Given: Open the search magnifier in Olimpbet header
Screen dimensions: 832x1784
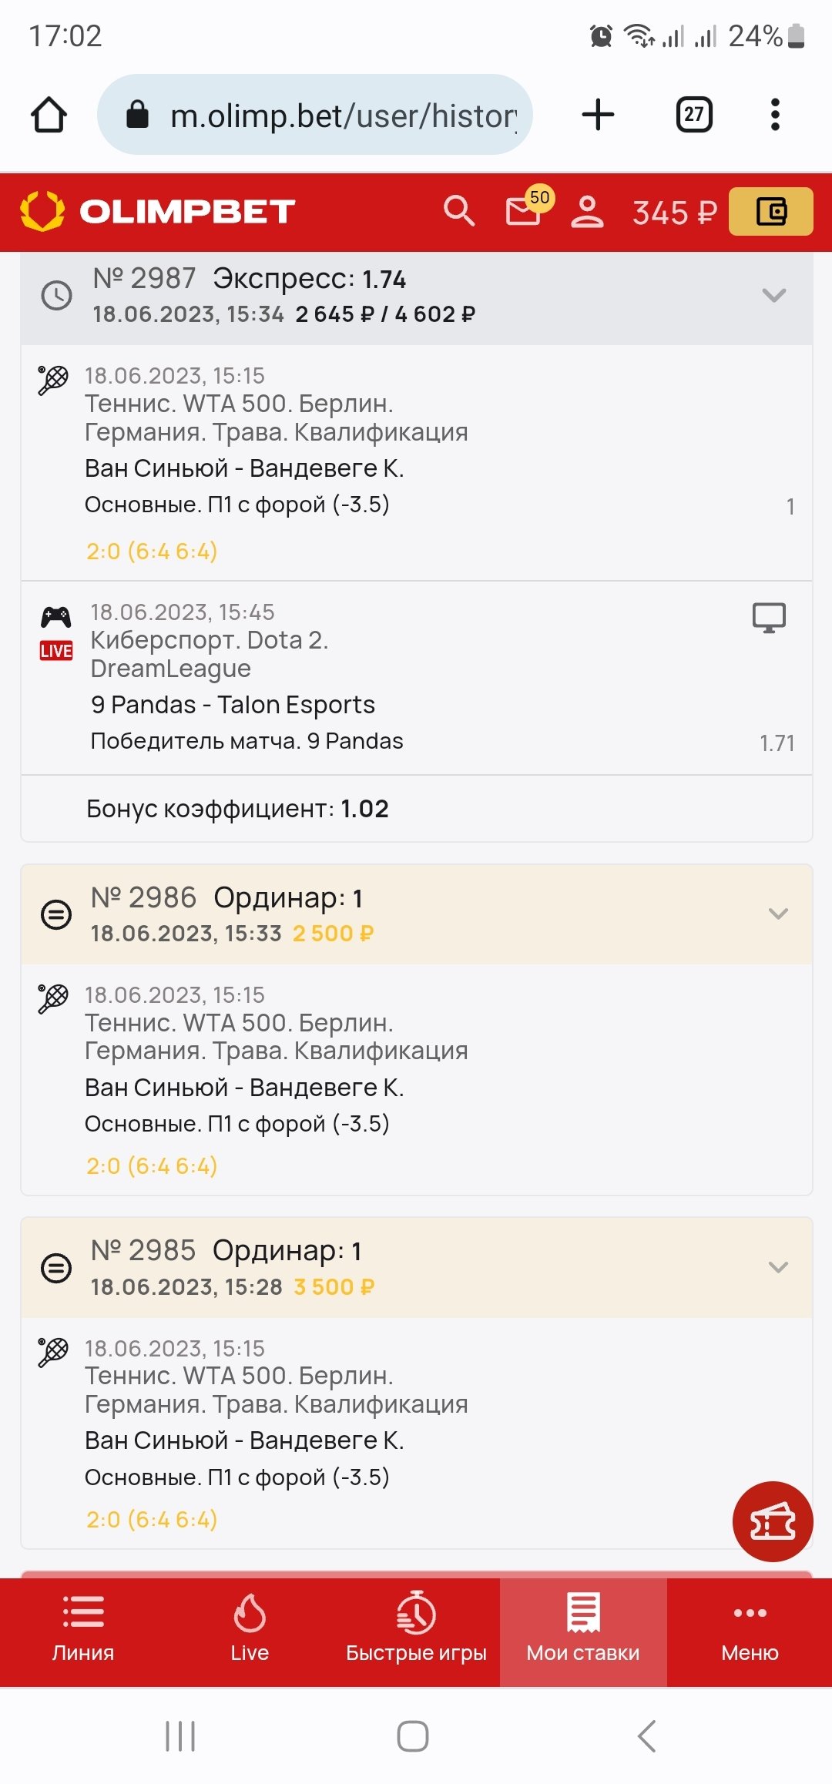Looking at the screenshot, I should [459, 211].
